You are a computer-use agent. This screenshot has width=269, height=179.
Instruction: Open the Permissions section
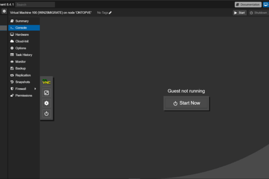coord(24,95)
